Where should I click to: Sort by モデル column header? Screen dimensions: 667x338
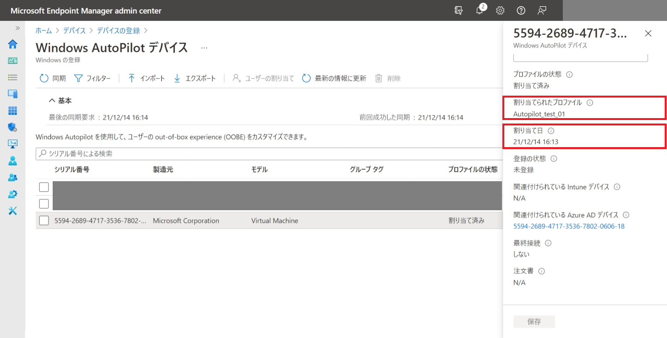(260, 170)
